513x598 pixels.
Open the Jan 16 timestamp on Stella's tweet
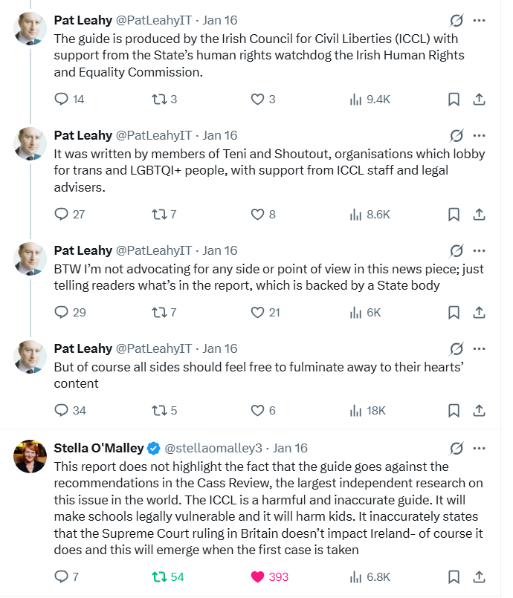pyautogui.click(x=290, y=448)
